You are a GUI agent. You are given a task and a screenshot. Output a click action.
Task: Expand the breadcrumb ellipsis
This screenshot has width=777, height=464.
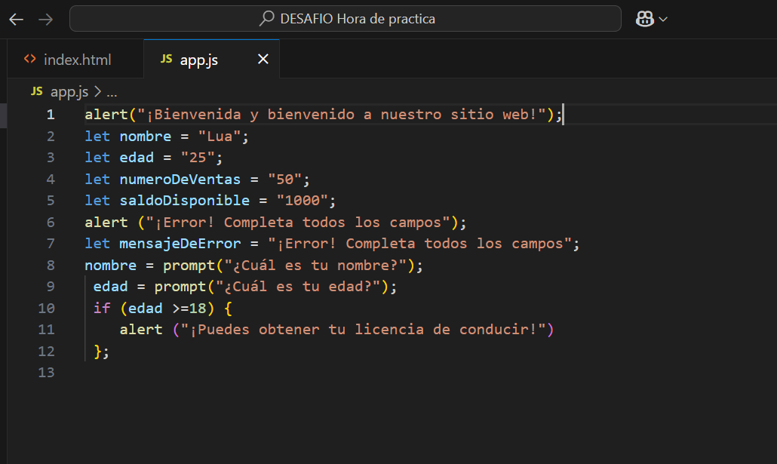tap(112, 92)
